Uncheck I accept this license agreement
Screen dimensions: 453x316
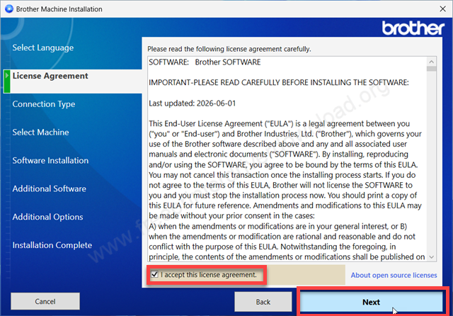155,274
